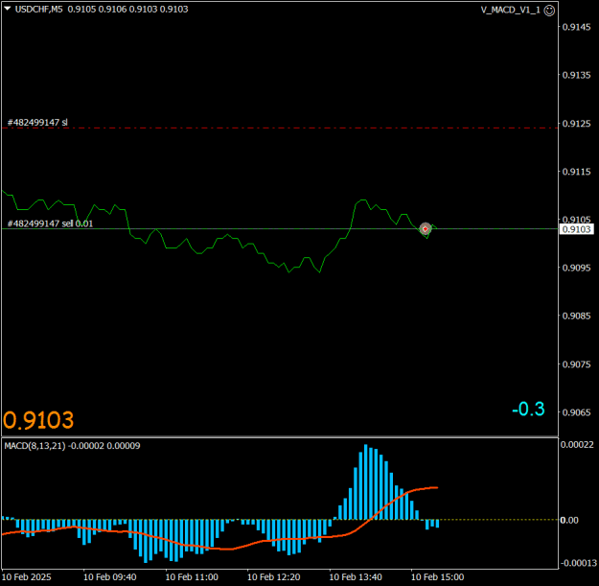Click the 0.00022 MACD scale value

tap(577, 445)
